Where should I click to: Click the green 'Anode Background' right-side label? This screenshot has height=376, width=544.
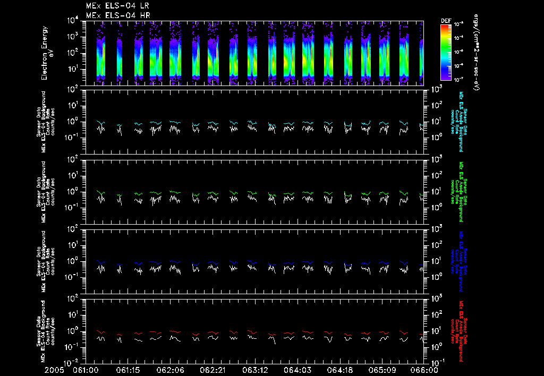pyautogui.click(x=458, y=192)
